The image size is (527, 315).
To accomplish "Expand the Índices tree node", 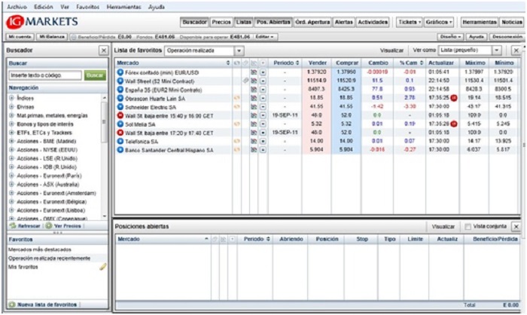I will (x=12, y=98).
